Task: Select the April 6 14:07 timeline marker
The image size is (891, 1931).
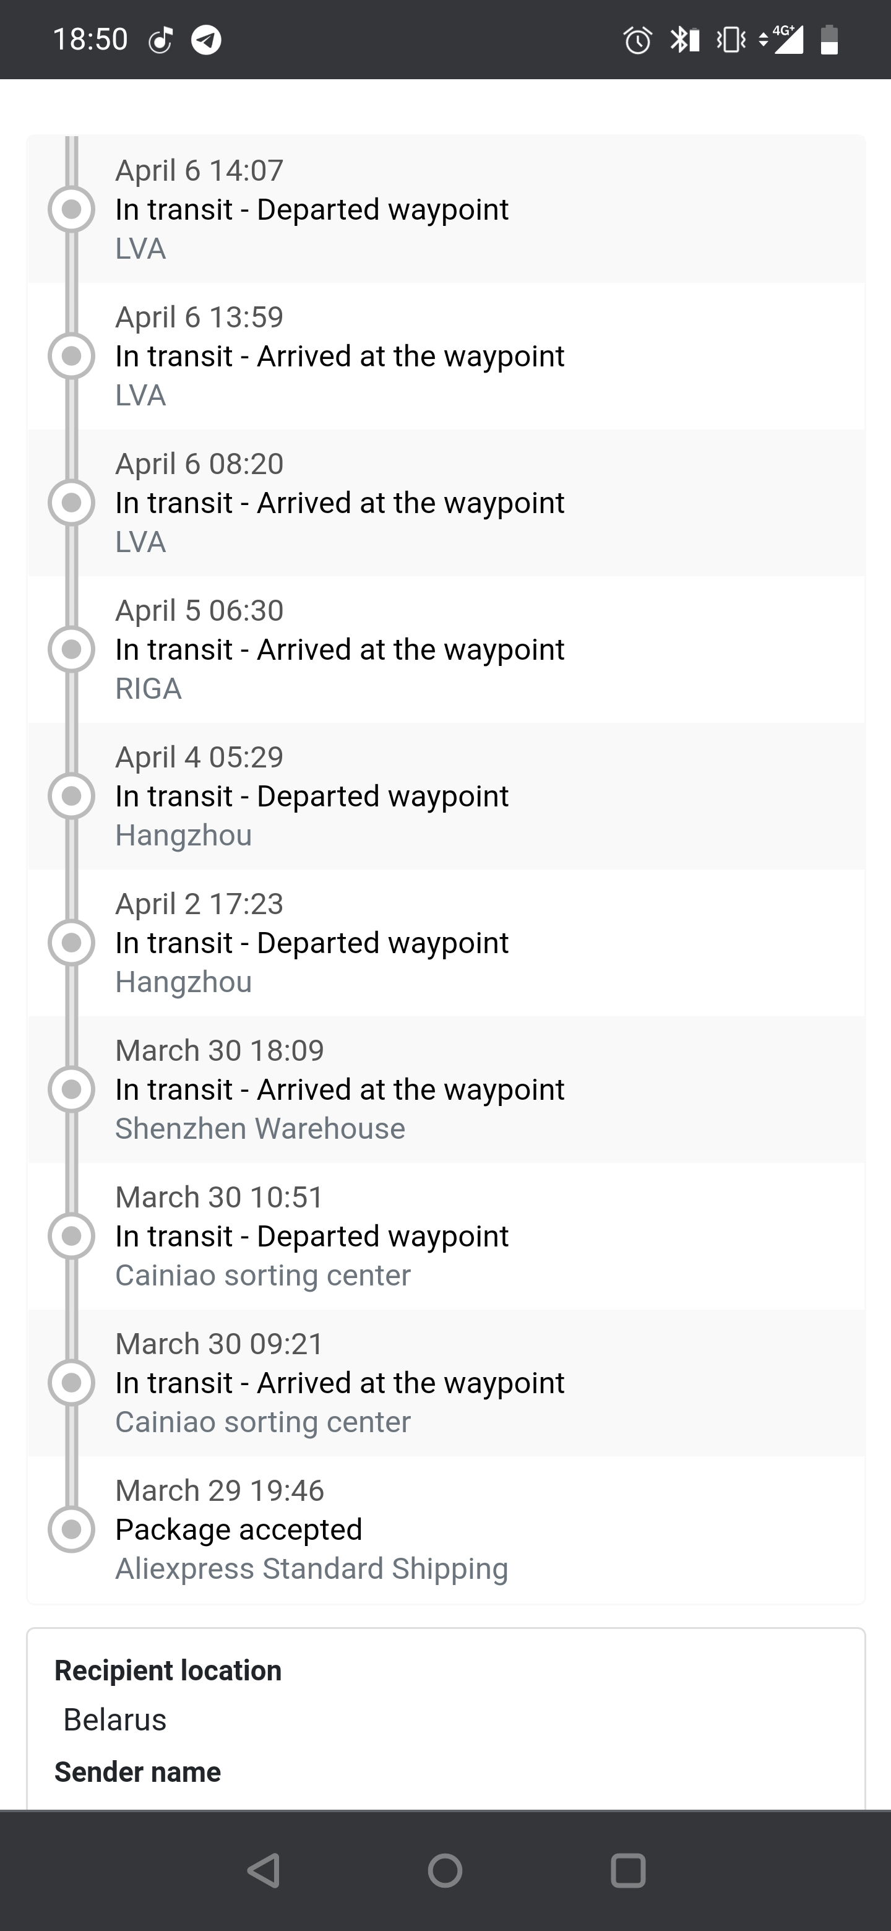Action: (71, 209)
